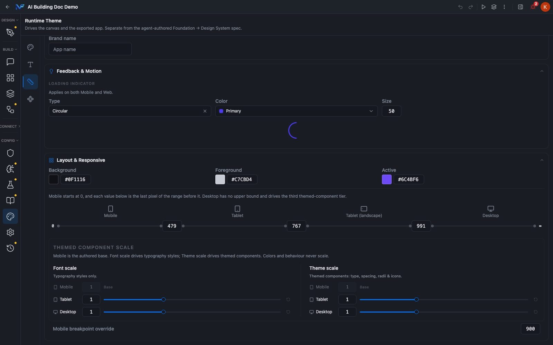Image resolution: width=553 pixels, height=345 pixels.
Task: Collapse the CONFIG sidebar section
Action: point(10,140)
